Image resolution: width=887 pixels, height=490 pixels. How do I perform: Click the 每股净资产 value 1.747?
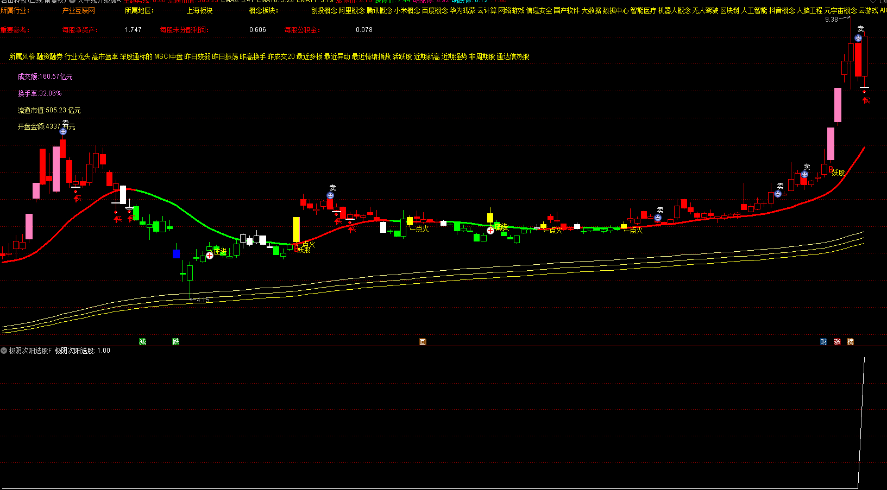coord(133,30)
